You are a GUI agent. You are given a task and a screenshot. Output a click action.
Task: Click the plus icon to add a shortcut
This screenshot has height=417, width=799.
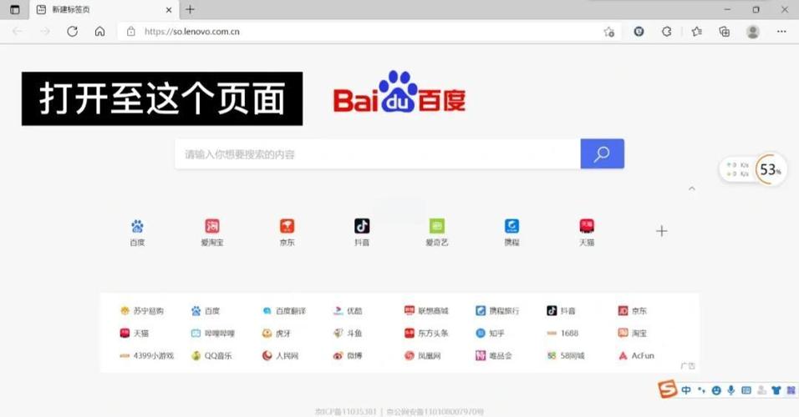click(x=661, y=231)
